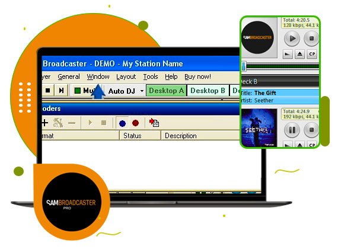Stop encoders with the square icon
The height and width of the screenshot is (249, 338).
tap(104, 123)
